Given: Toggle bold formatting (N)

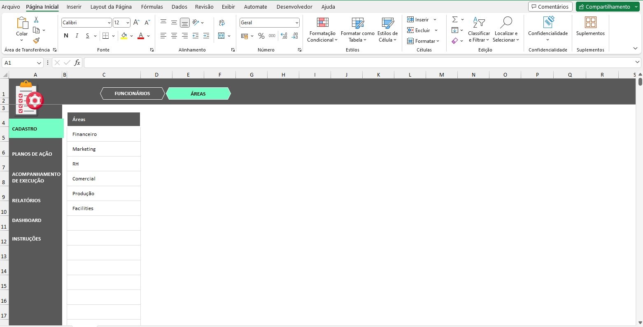Looking at the screenshot, I should tap(66, 36).
